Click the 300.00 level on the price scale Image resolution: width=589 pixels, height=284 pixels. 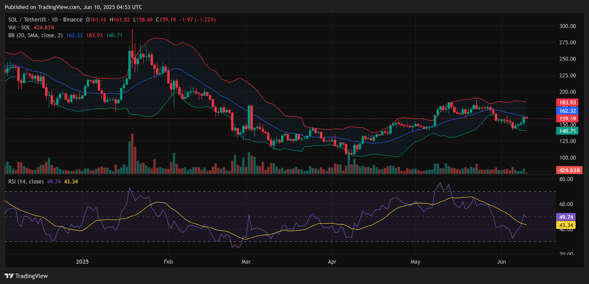[x=567, y=26]
